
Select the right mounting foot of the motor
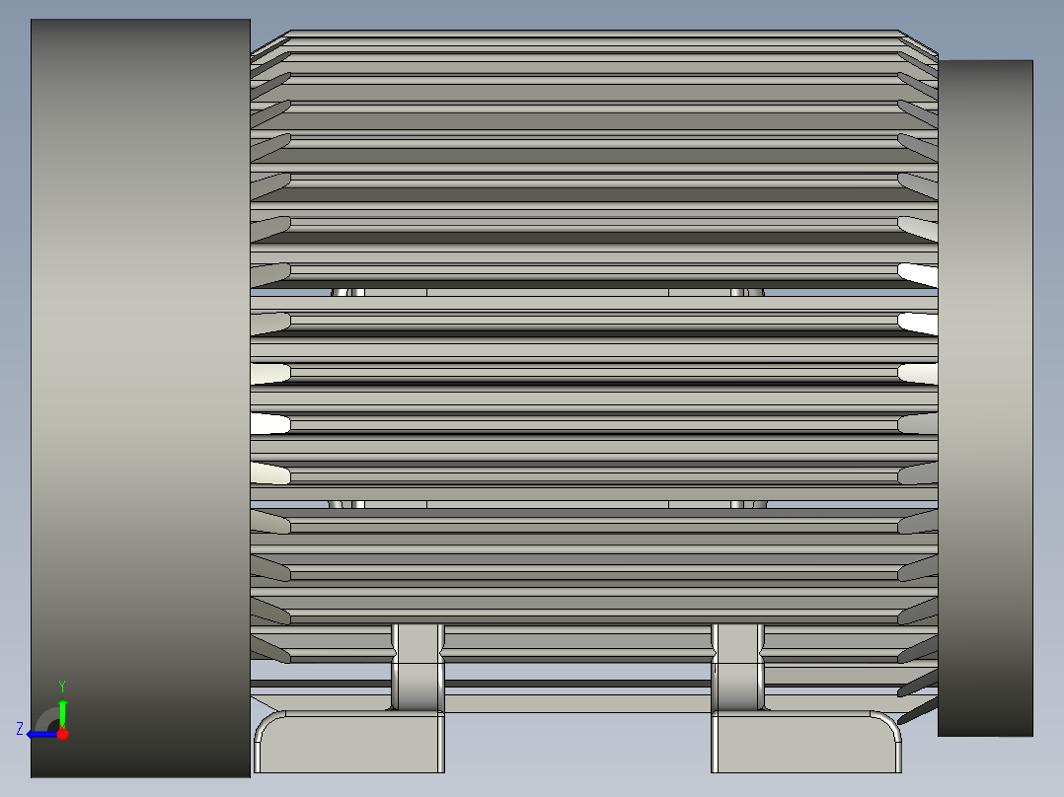[806, 742]
